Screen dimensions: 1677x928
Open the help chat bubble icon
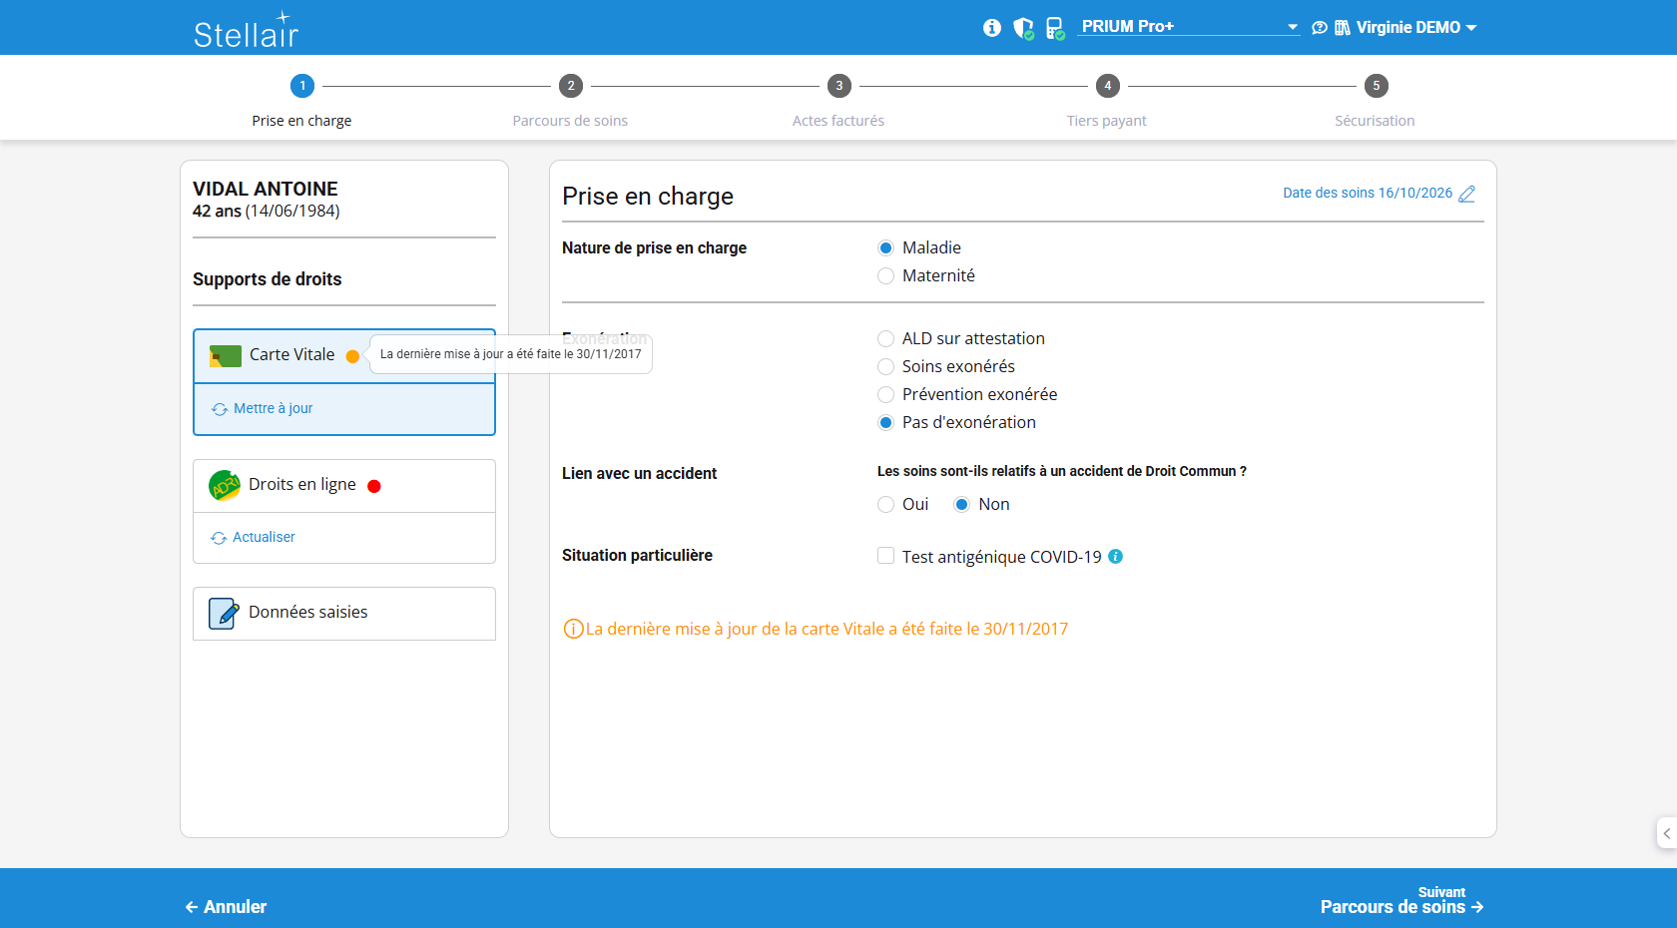click(1319, 28)
